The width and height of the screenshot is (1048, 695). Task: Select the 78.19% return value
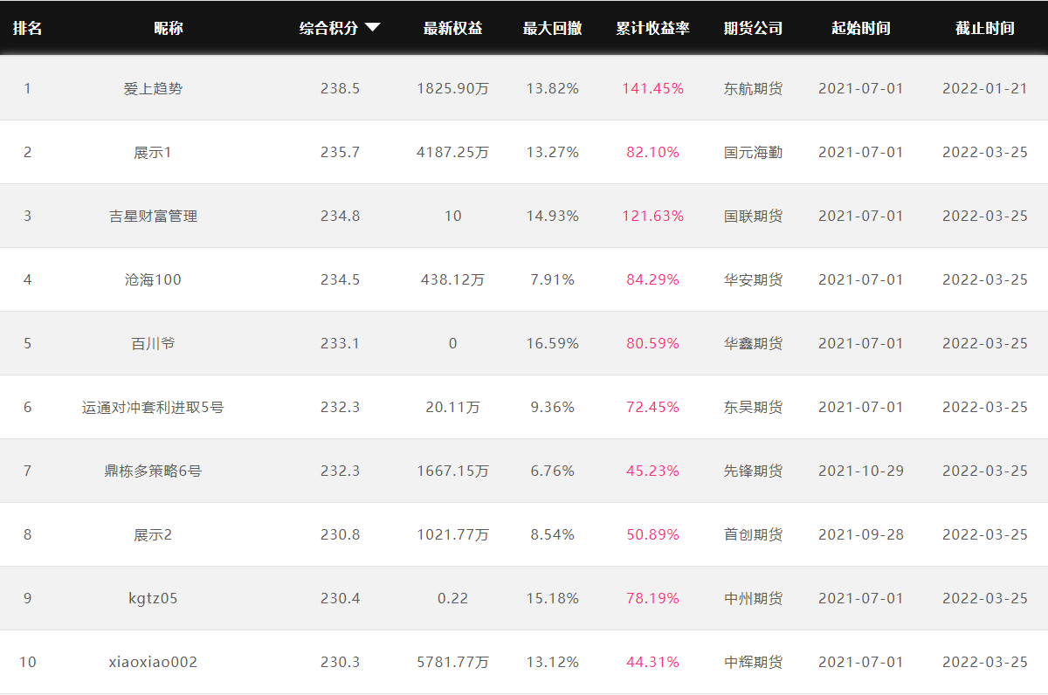pos(652,598)
